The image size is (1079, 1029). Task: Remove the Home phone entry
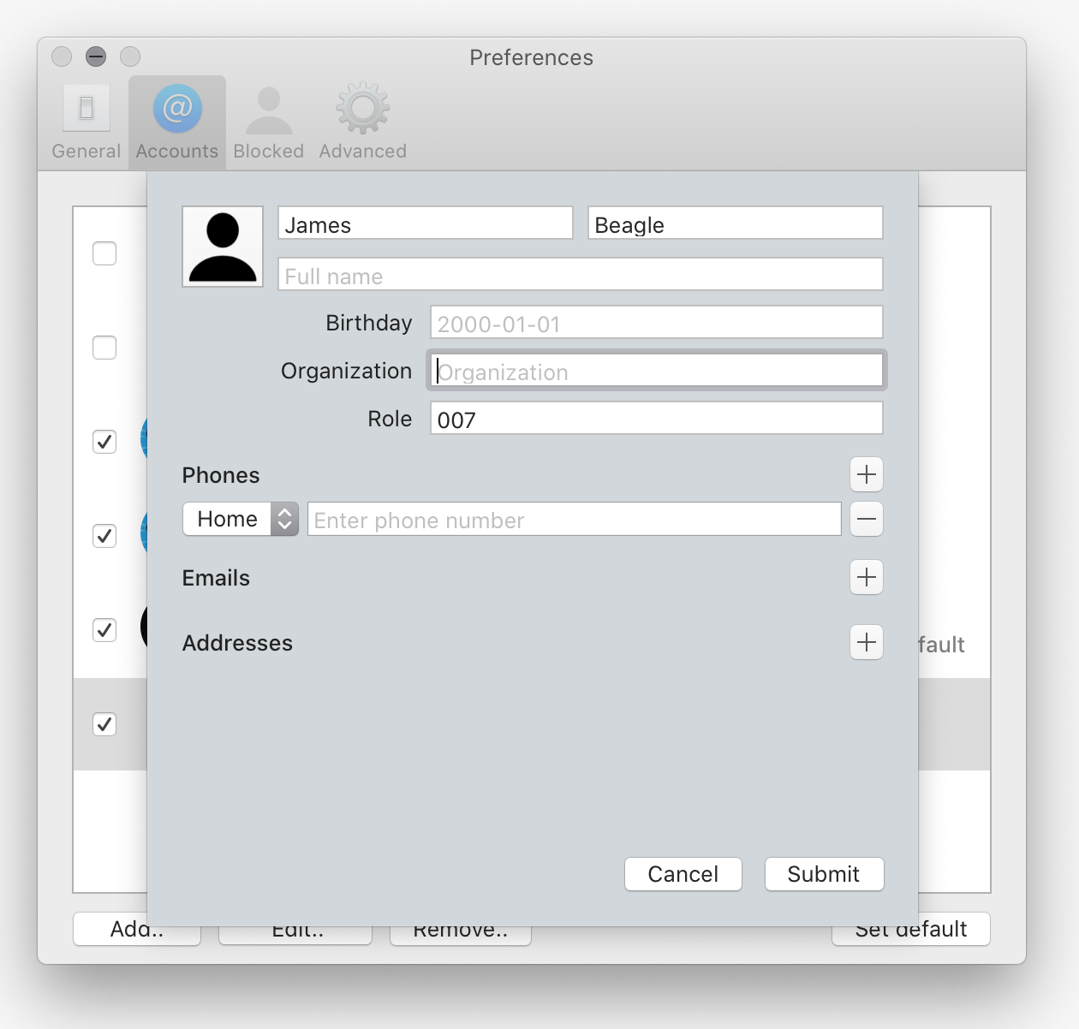tap(866, 519)
